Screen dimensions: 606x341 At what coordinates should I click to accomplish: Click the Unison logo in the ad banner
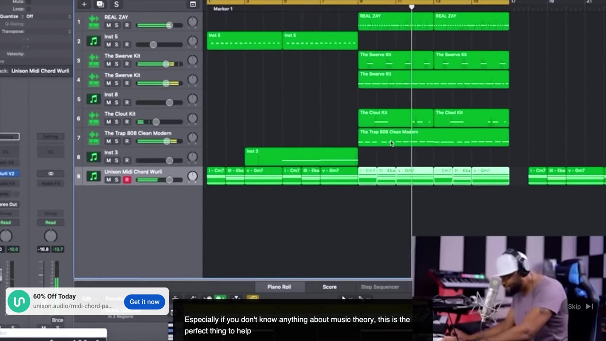coord(19,302)
